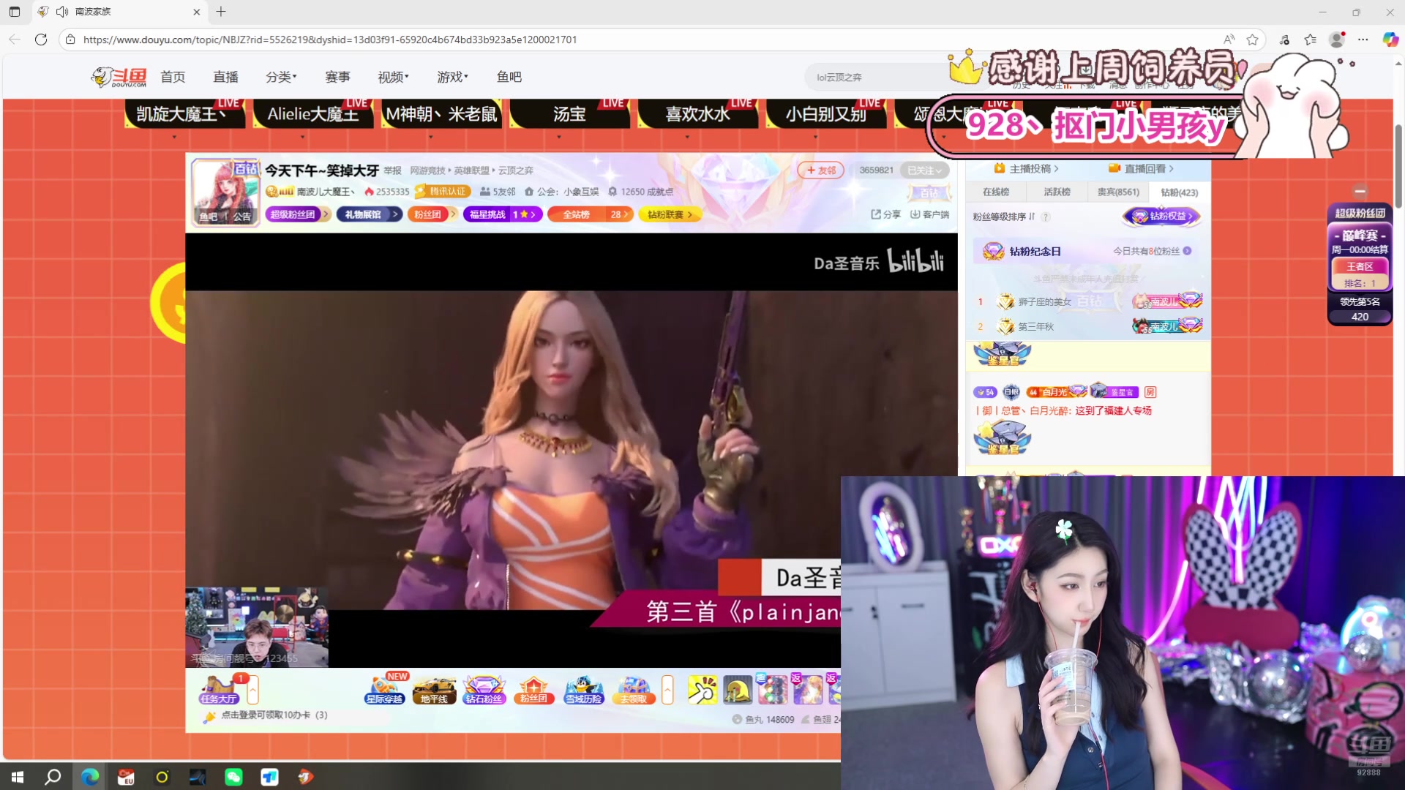
Task: Switch to the 在线榜 tab
Action: (x=995, y=192)
